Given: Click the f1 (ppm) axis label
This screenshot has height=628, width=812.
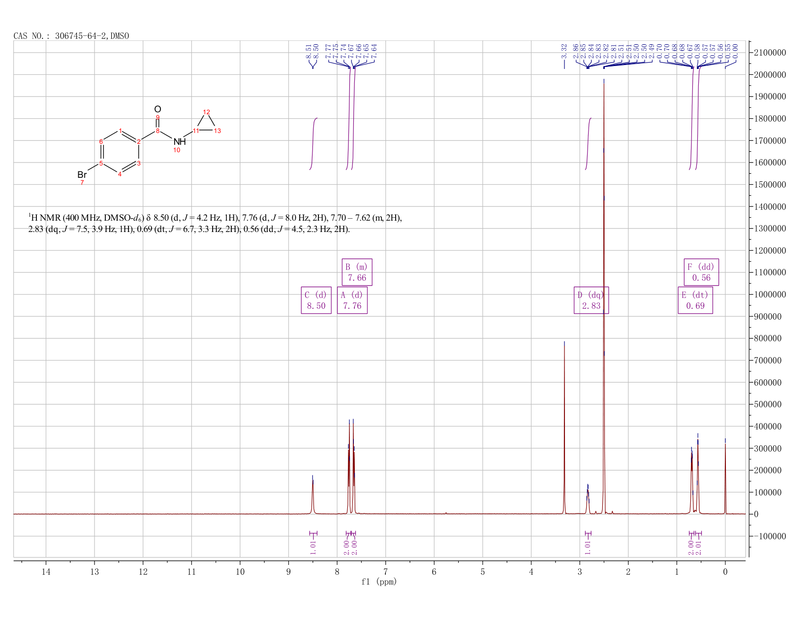Looking at the screenshot, I should 379,582.
